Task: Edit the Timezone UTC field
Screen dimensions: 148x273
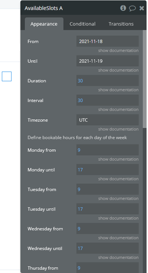Action: [108, 120]
